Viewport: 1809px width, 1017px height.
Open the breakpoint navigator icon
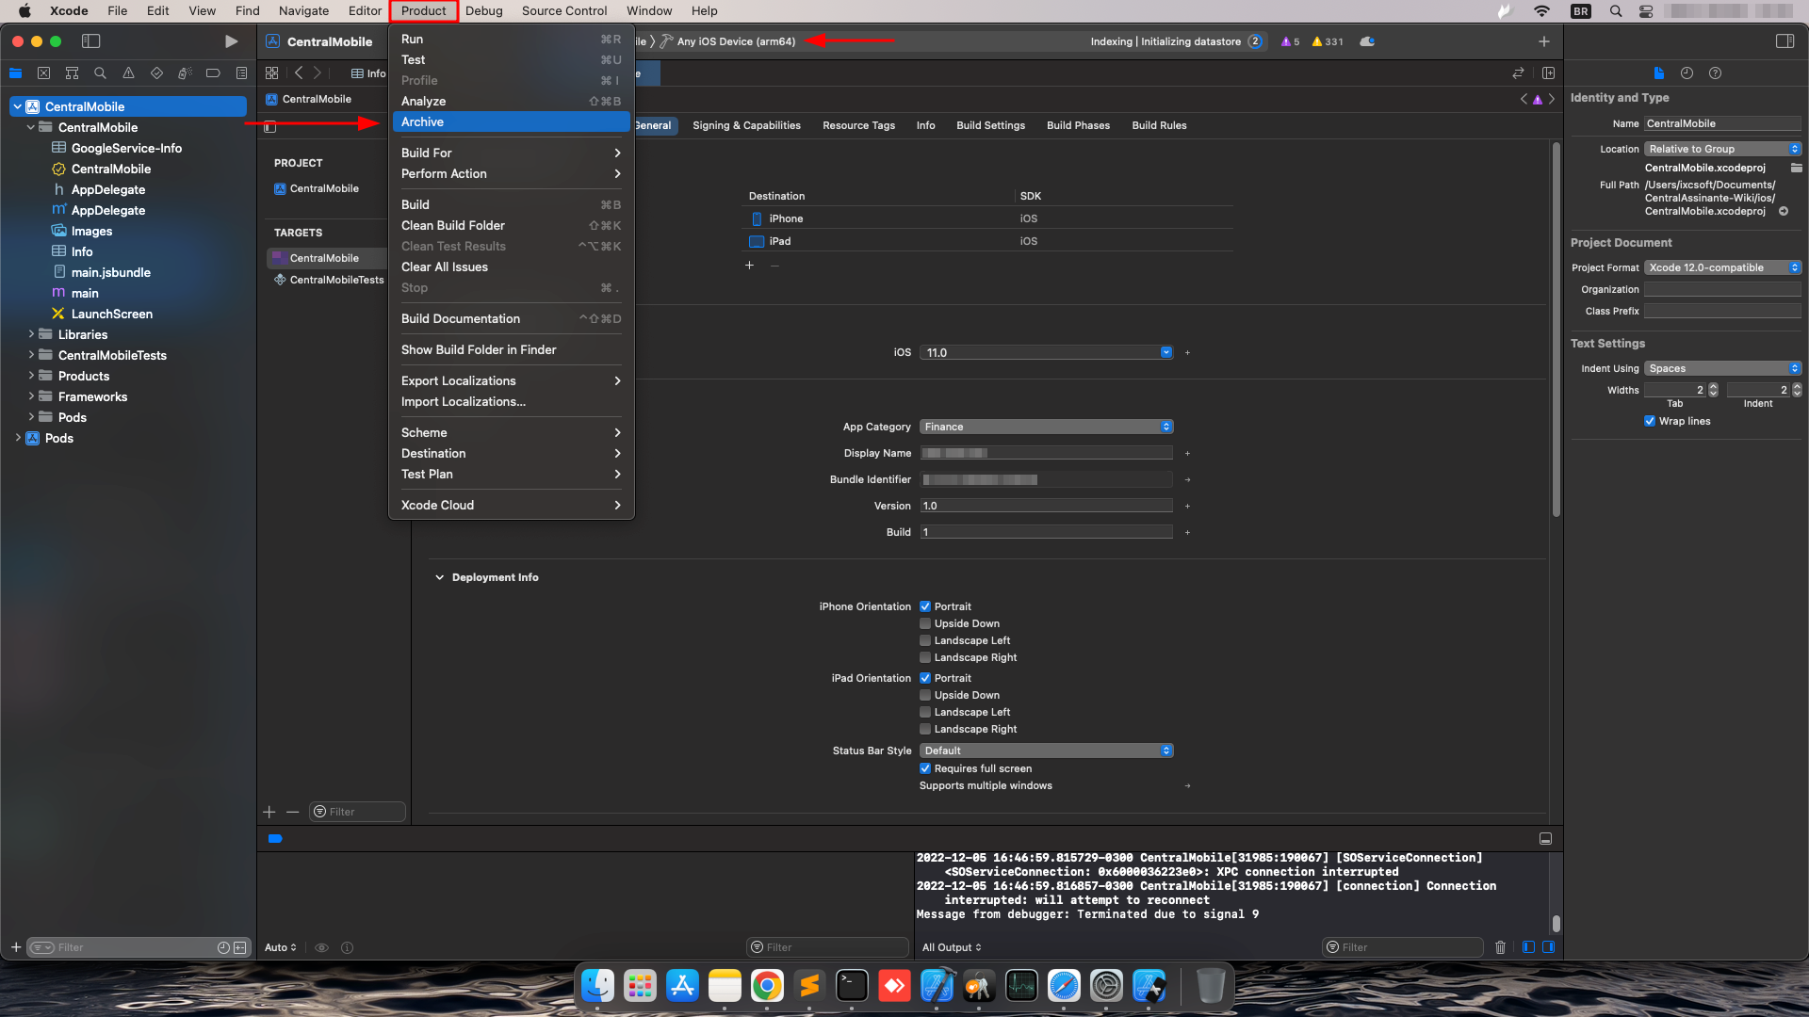pyautogui.click(x=213, y=73)
